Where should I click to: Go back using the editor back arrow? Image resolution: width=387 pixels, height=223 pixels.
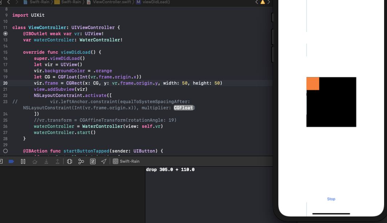pos(9,2)
